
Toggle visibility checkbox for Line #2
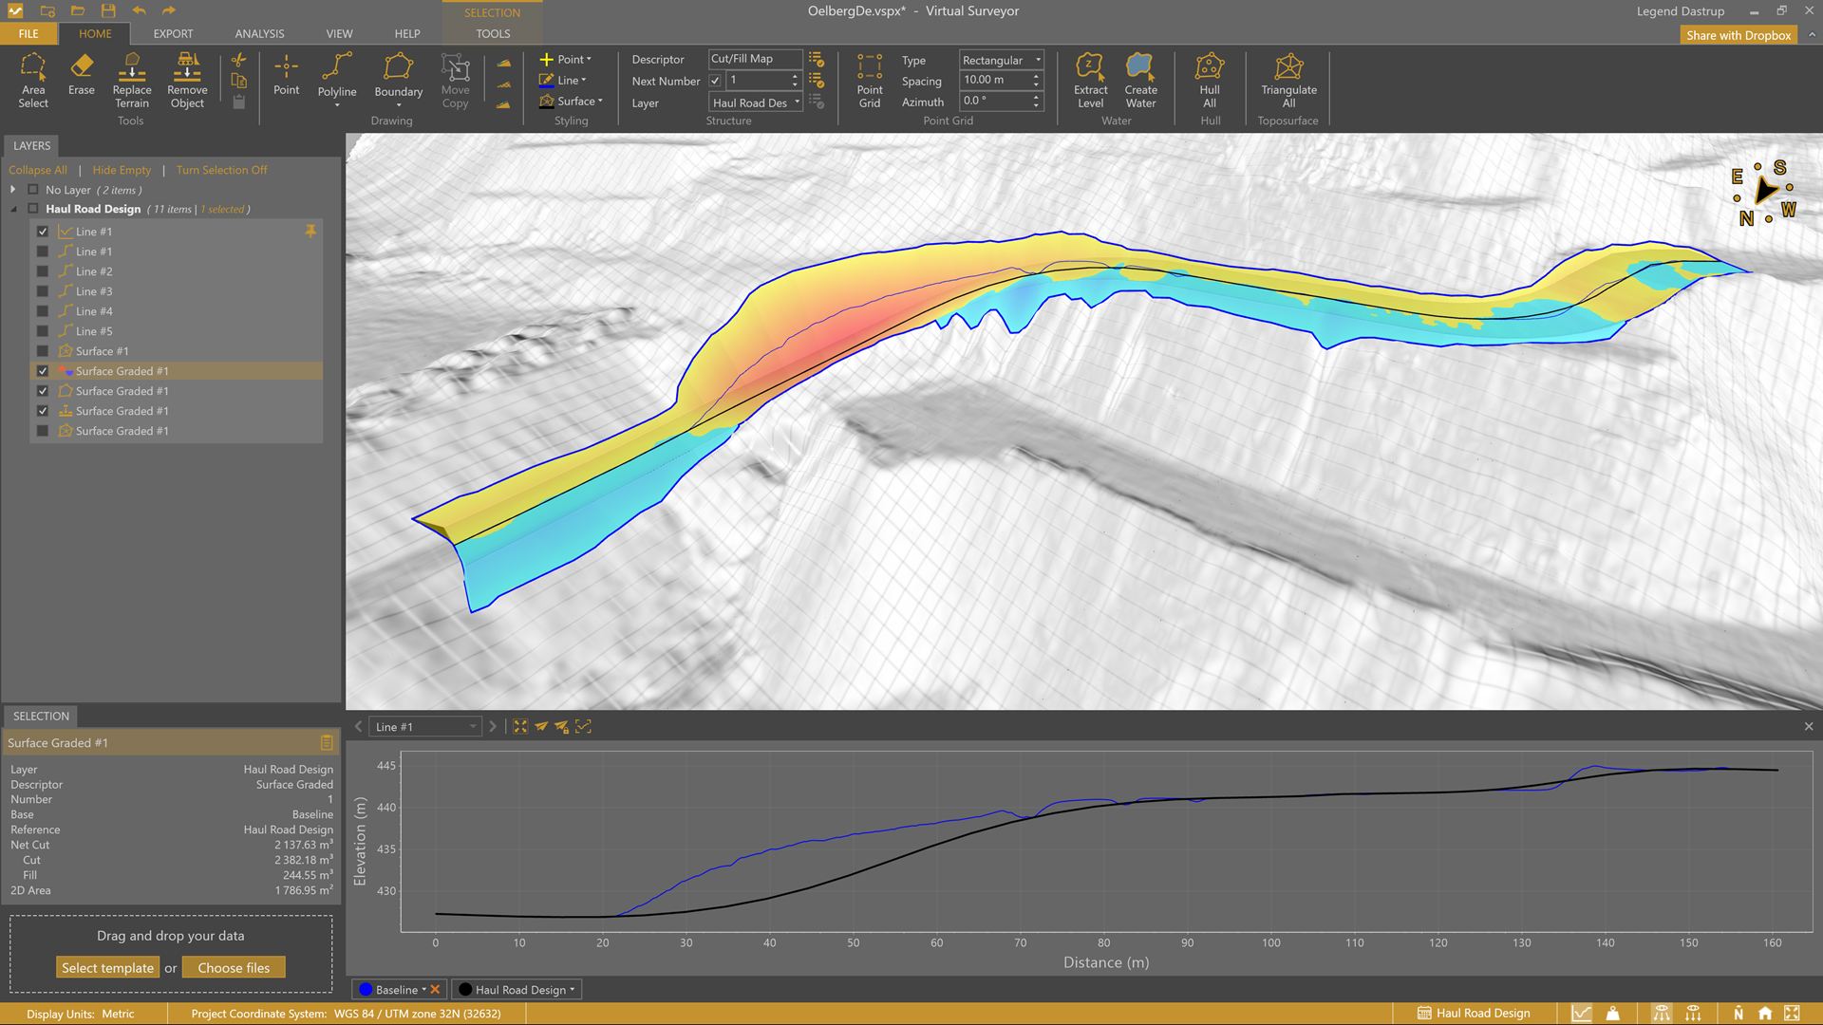pyautogui.click(x=43, y=271)
